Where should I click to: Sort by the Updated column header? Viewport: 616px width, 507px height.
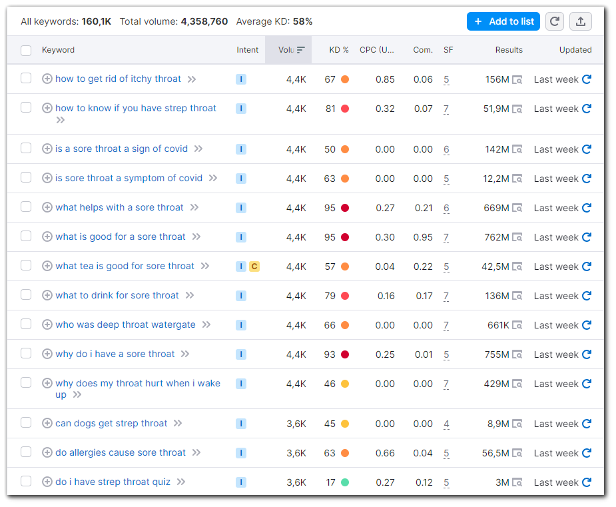[575, 50]
